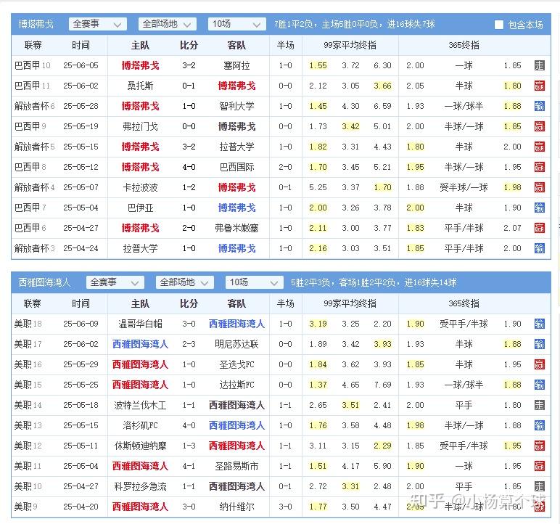
Task: Click the 7.69 odds cell in 达拉斯FC row
Action: coord(382,385)
